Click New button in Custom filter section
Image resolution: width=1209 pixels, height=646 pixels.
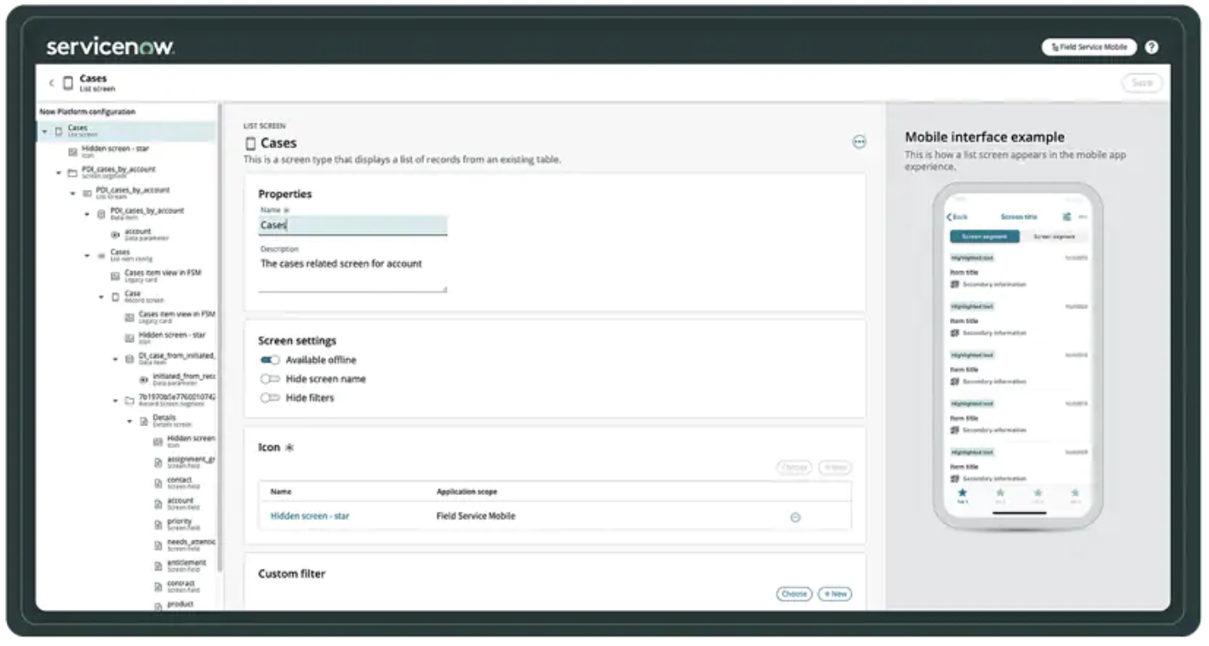click(834, 594)
